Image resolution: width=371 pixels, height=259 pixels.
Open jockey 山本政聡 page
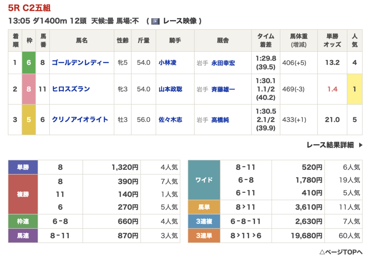[170, 89]
